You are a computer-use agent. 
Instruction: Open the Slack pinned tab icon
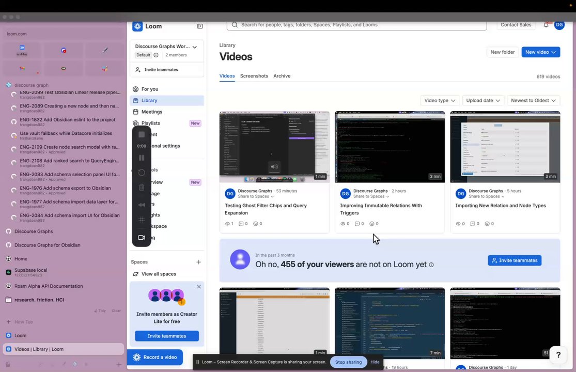coord(105,69)
